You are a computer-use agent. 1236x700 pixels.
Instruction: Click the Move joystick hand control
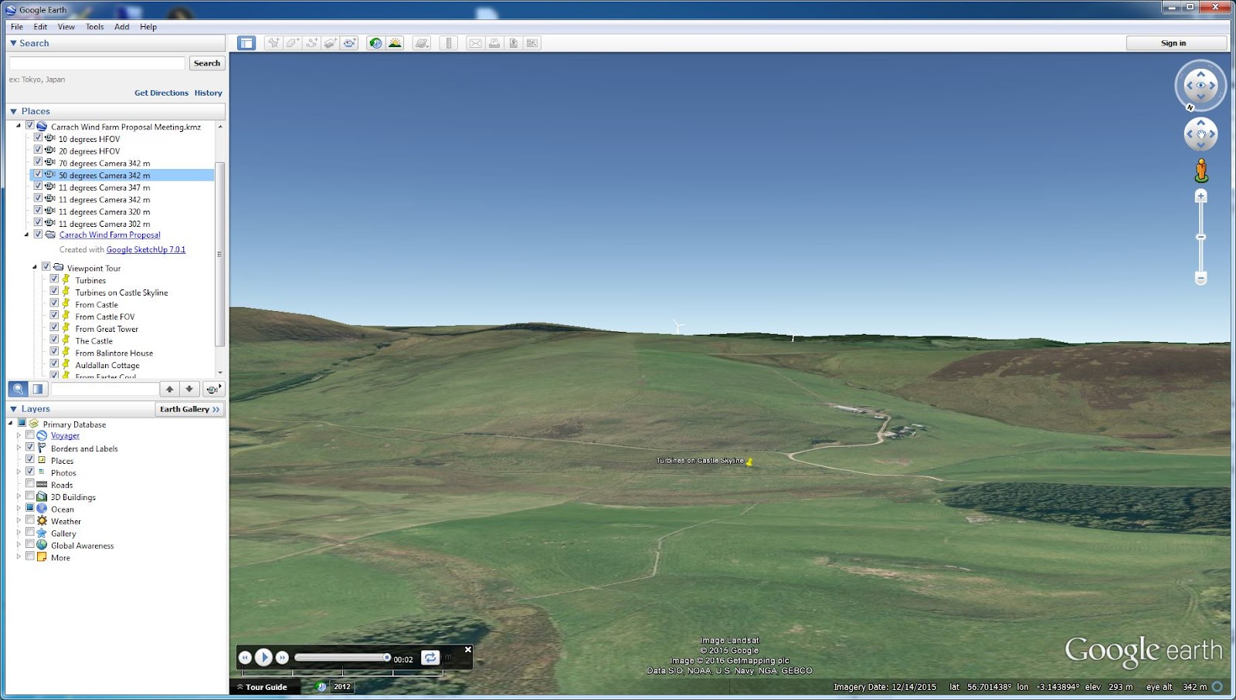[x=1200, y=134]
